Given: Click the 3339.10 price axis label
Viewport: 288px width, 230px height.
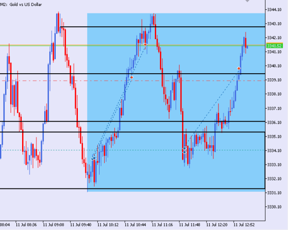Looking at the screenshot, I should (x=274, y=80).
